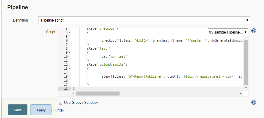Click the Pipeline section heading
The image size is (264, 118).
coord(18,8)
